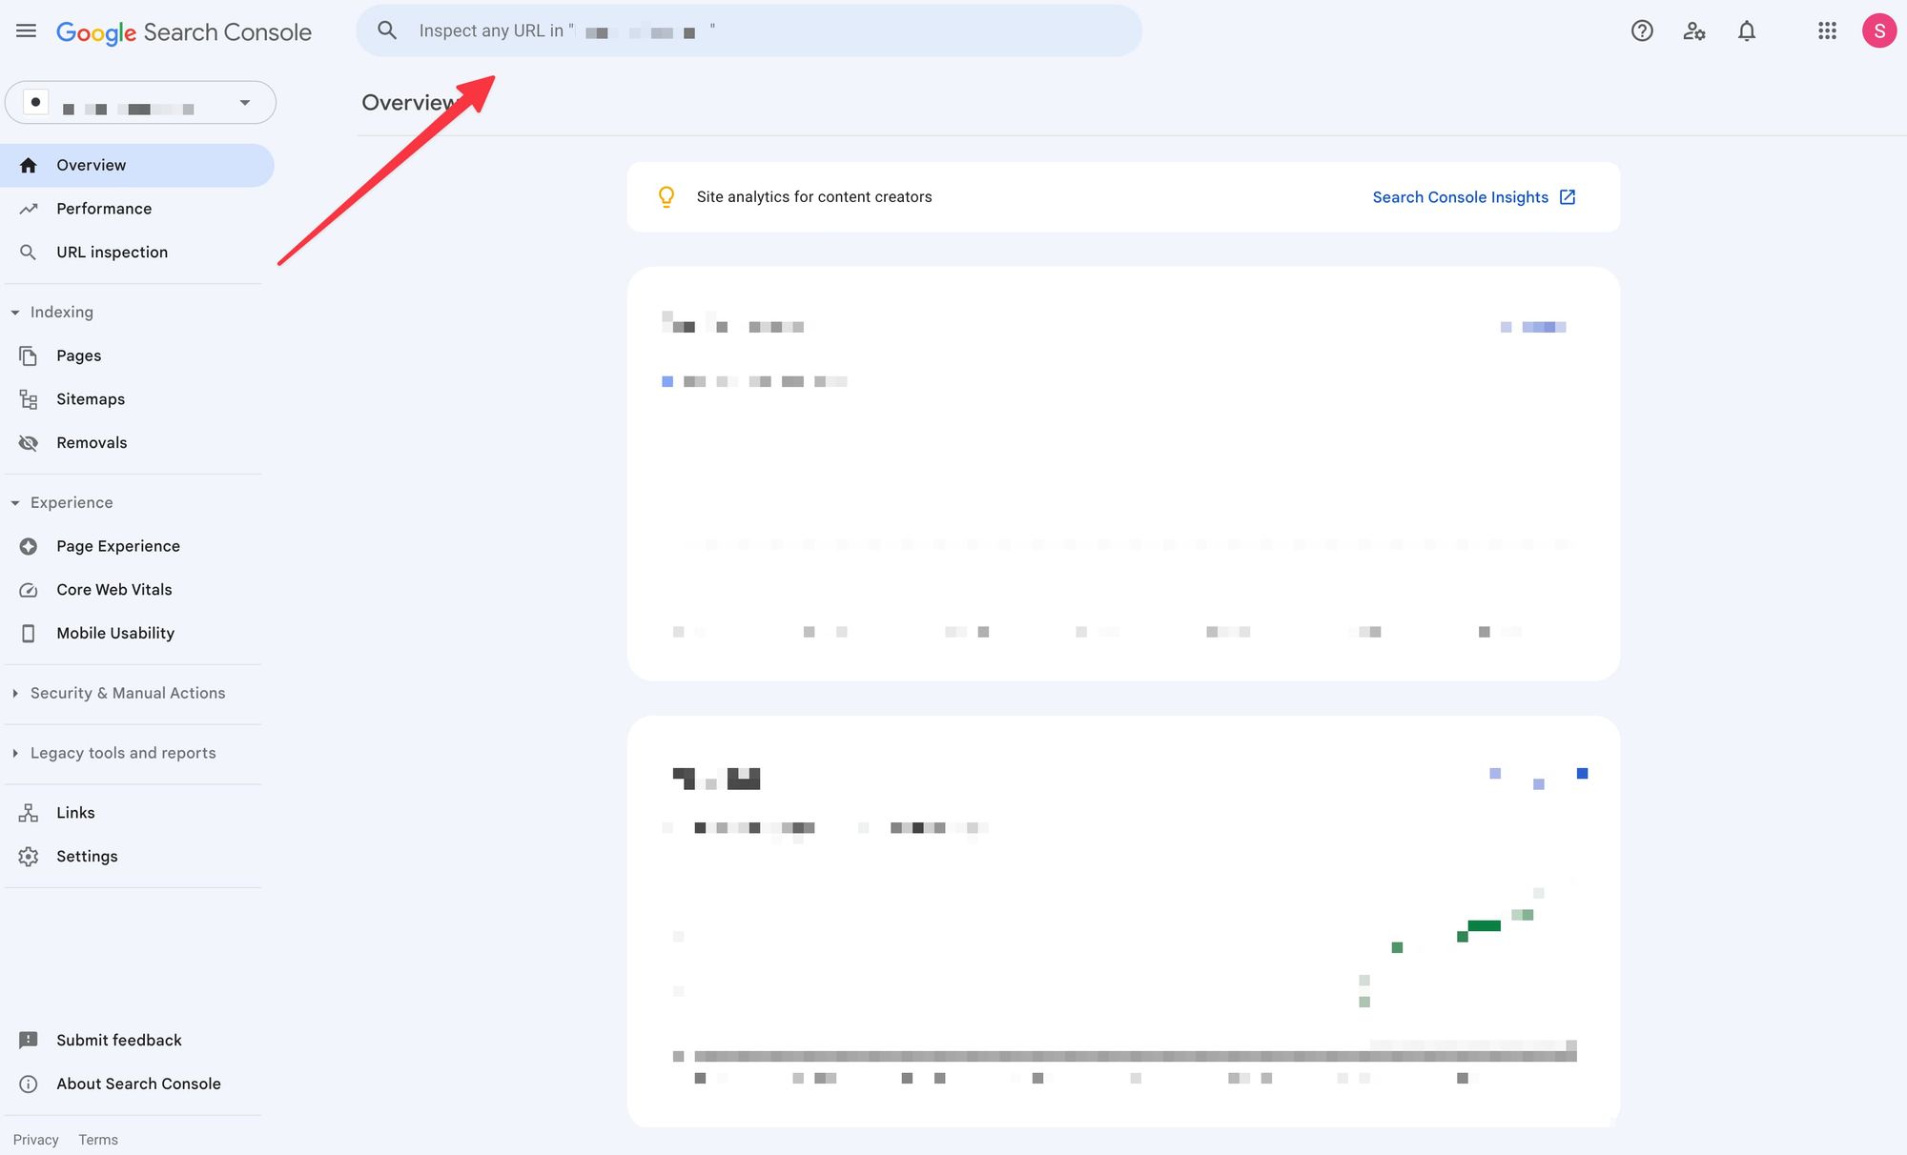Click the Removals crossed-eye icon
Image resolution: width=1907 pixels, height=1155 pixels.
pyautogui.click(x=29, y=443)
